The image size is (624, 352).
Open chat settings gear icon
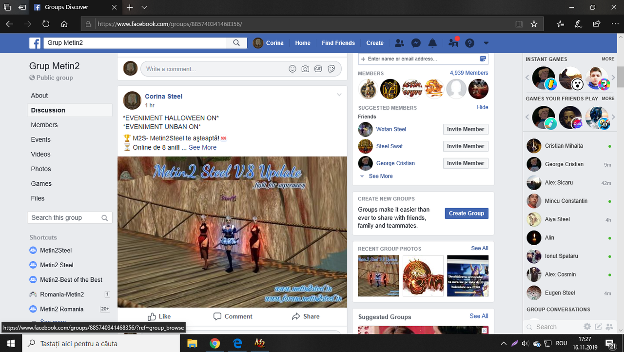coord(587,327)
